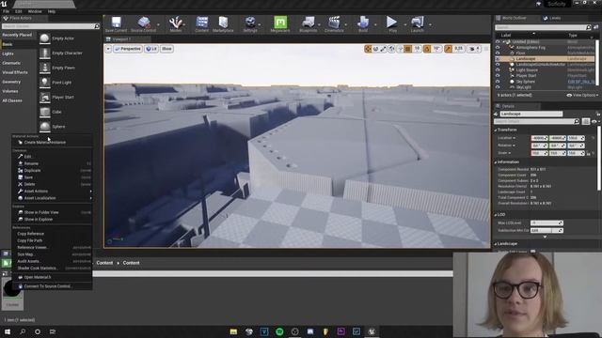The width and height of the screenshot is (602, 338).
Task: Open the Perspective view mode dropdown
Action: tap(128, 49)
